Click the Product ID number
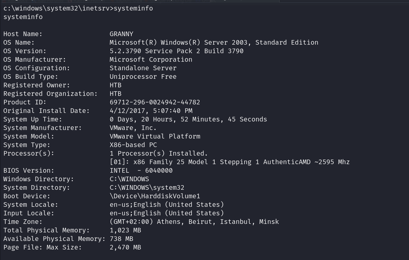The image size is (409, 260). 155,102
